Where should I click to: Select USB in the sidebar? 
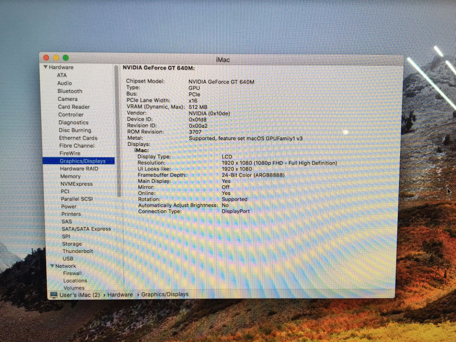(x=68, y=259)
